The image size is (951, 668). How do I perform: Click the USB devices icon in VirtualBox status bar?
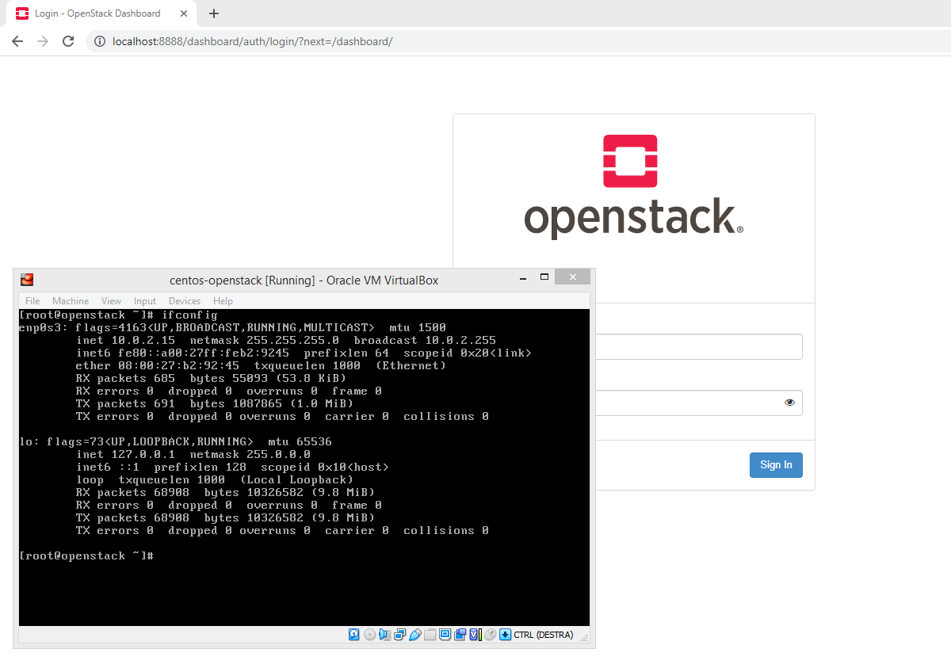coord(415,634)
